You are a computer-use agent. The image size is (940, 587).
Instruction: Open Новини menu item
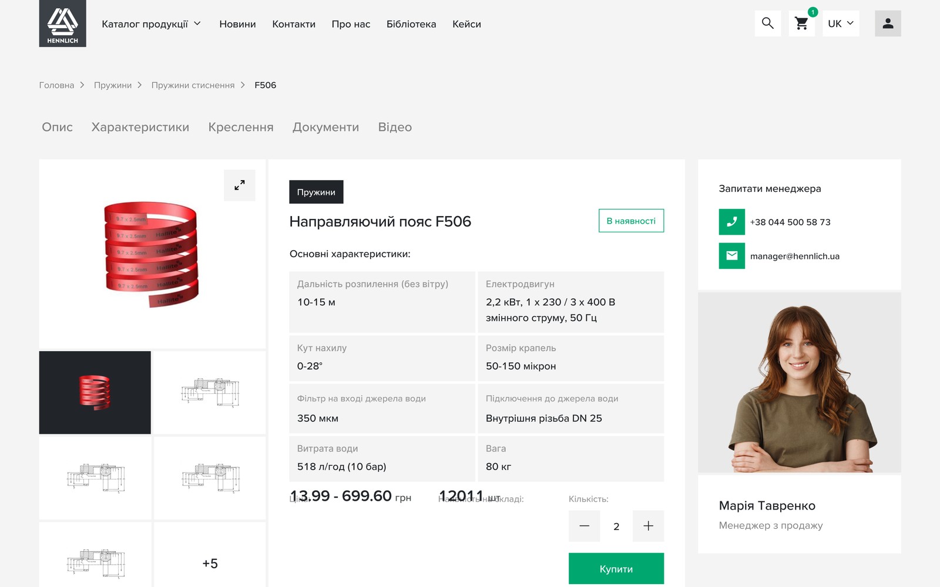(x=237, y=24)
